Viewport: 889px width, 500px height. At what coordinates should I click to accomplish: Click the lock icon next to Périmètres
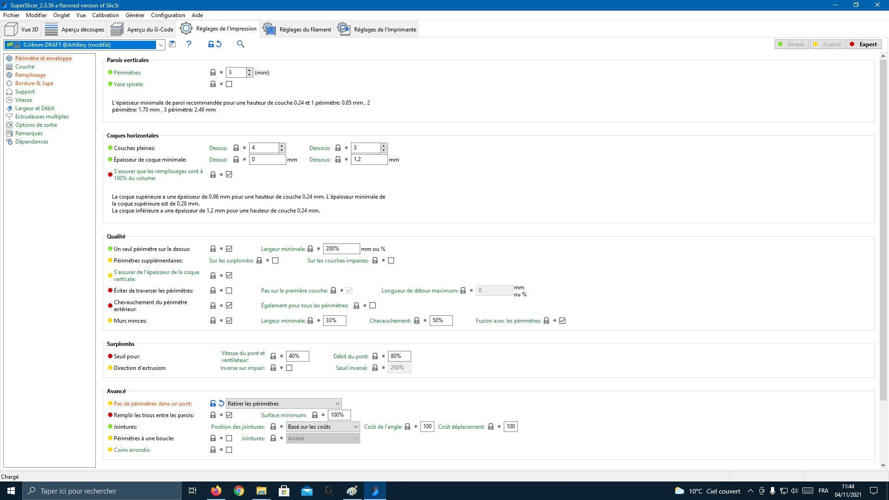(213, 73)
